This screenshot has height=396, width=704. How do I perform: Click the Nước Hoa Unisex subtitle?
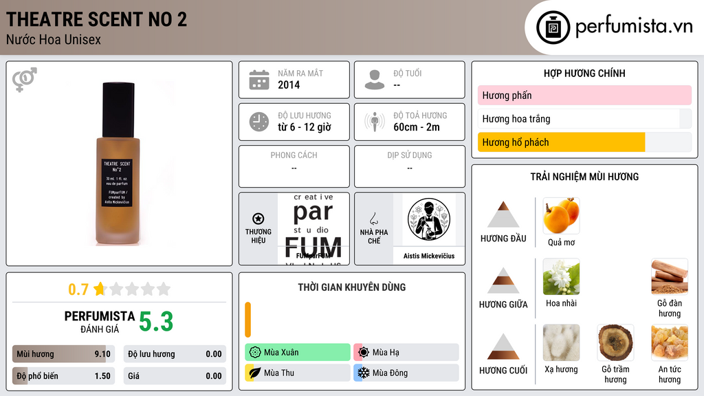click(x=54, y=39)
